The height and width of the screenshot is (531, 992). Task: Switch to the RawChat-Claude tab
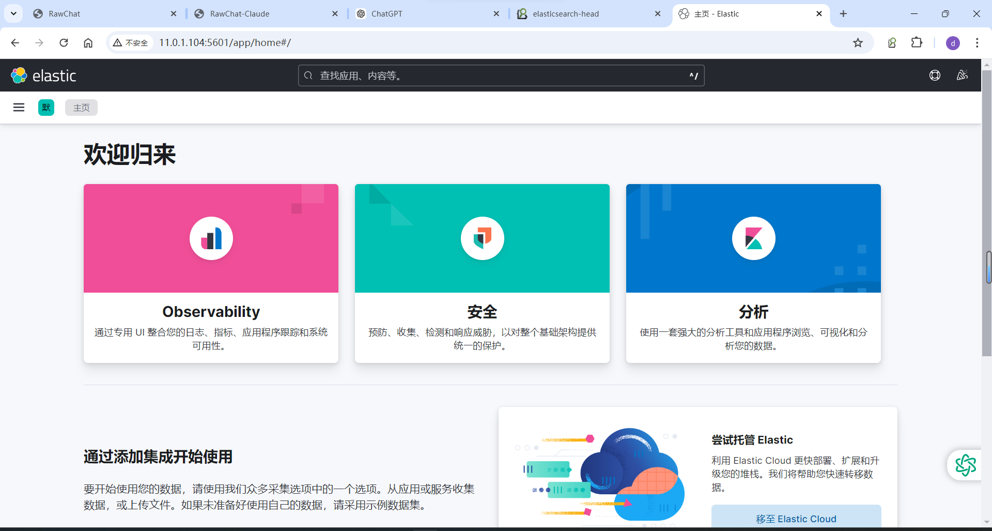click(265, 14)
